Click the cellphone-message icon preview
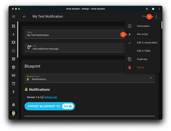Screen dimensions: 171x131 click(x=29, y=47)
